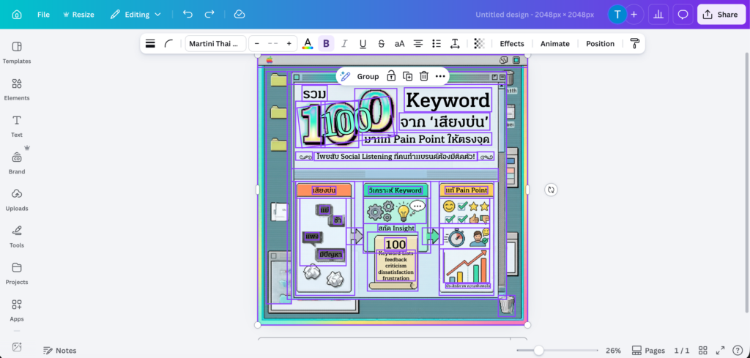Duplicate the selection with the copy icon
This screenshot has height=358, width=750.
click(407, 76)
